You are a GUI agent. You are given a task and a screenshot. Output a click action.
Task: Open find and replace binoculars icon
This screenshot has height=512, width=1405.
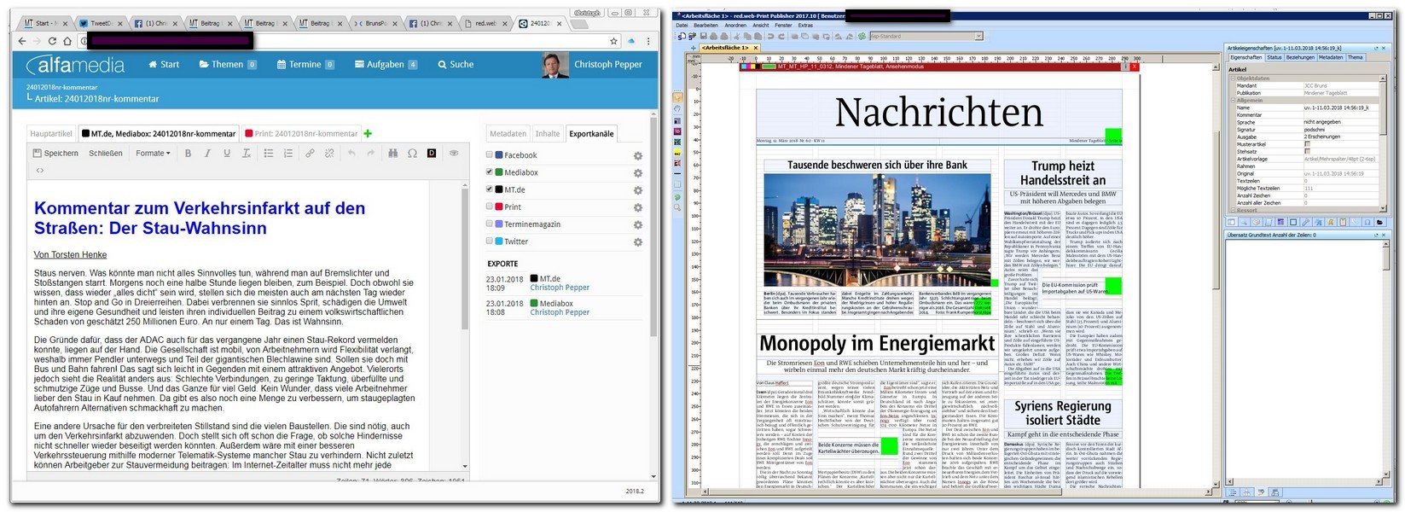point(392,153)
